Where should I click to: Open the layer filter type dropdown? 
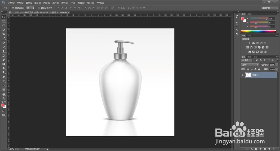coord(247,60)
